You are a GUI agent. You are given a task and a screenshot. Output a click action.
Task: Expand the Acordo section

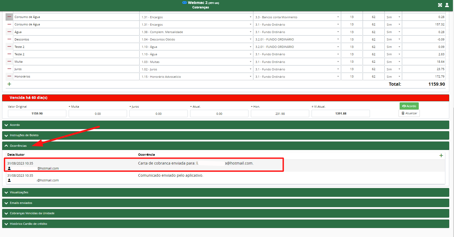coord(15,125)
